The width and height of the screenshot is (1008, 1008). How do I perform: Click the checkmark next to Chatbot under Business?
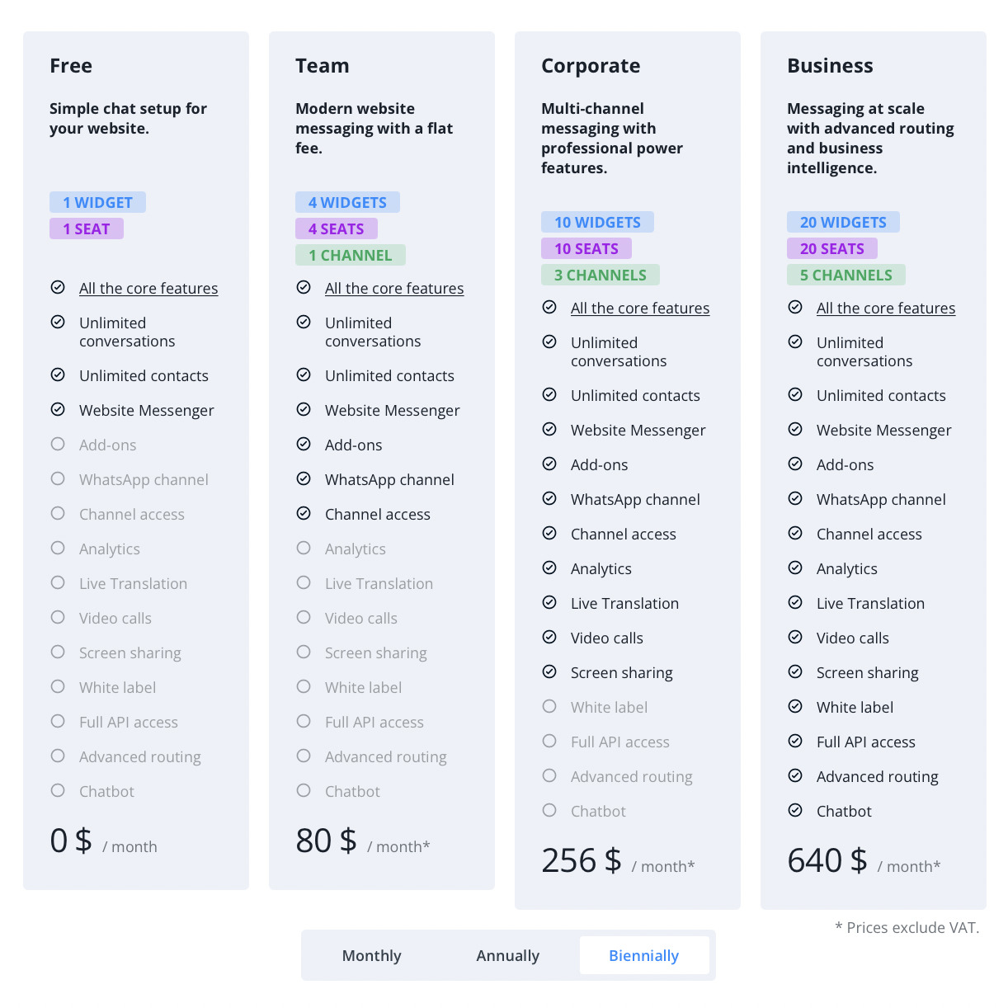tap(796, 811)
